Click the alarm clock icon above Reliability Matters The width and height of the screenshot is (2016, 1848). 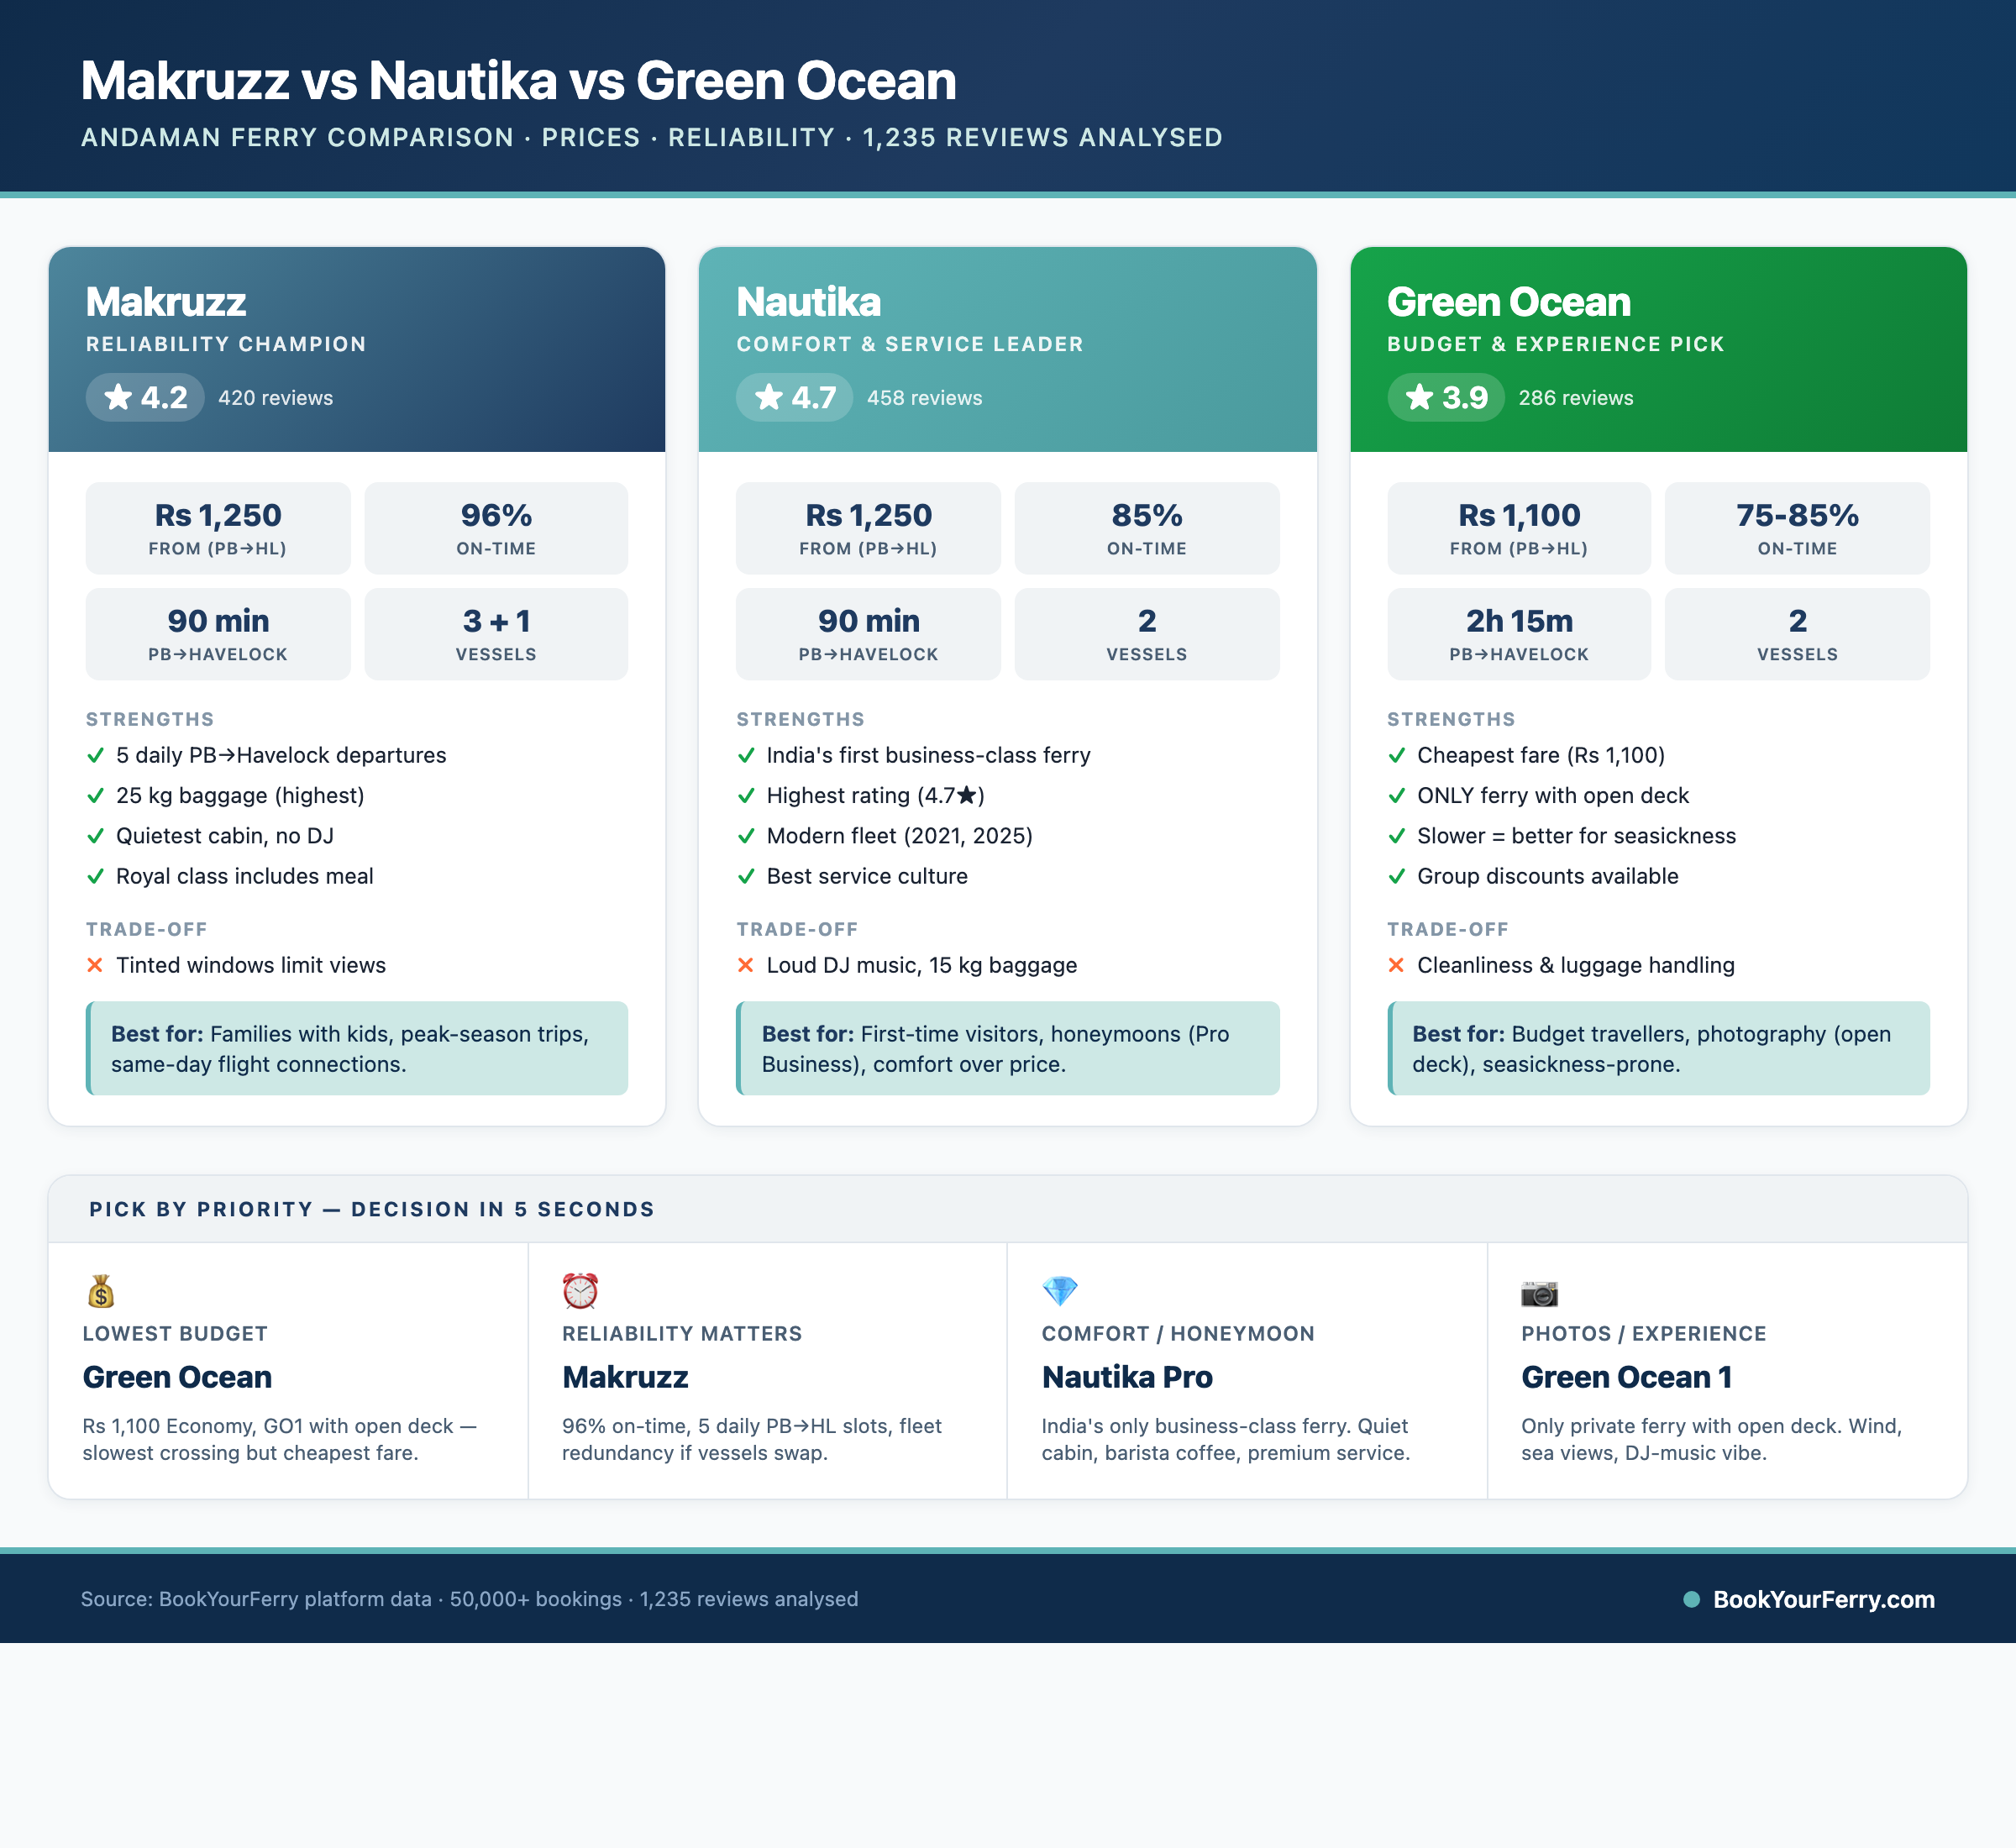click(580, 1291)
